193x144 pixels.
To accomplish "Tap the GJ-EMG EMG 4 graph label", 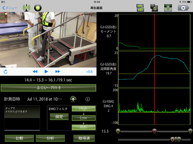I will tap(108, 106).
